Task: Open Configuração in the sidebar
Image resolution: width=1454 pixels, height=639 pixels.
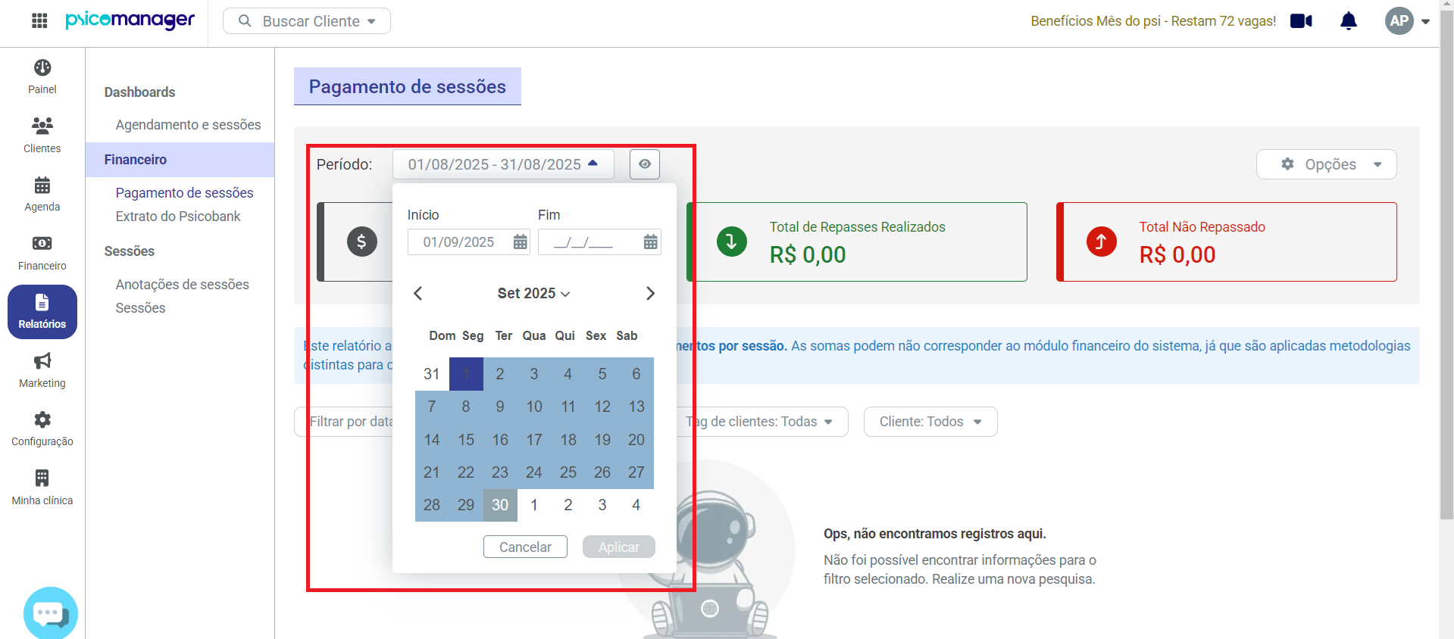Action: click(42, 429)
